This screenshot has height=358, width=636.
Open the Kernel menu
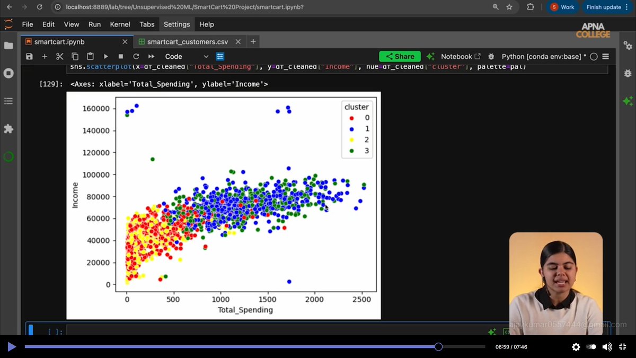(x=120, y=24)
